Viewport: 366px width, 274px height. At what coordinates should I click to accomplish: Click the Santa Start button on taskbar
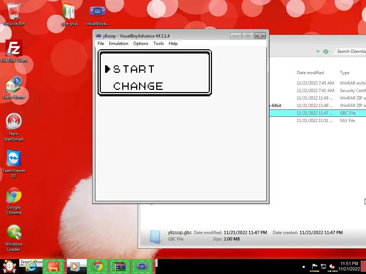[x=9, y=267]
